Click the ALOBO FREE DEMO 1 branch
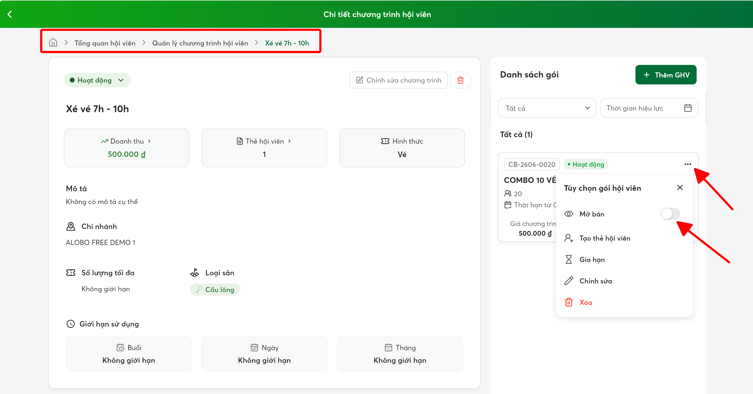The height and width of the screenshot is (394, 753). click(101, 242)
